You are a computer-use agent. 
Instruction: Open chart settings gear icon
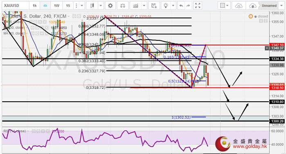[x=110, y=6]
